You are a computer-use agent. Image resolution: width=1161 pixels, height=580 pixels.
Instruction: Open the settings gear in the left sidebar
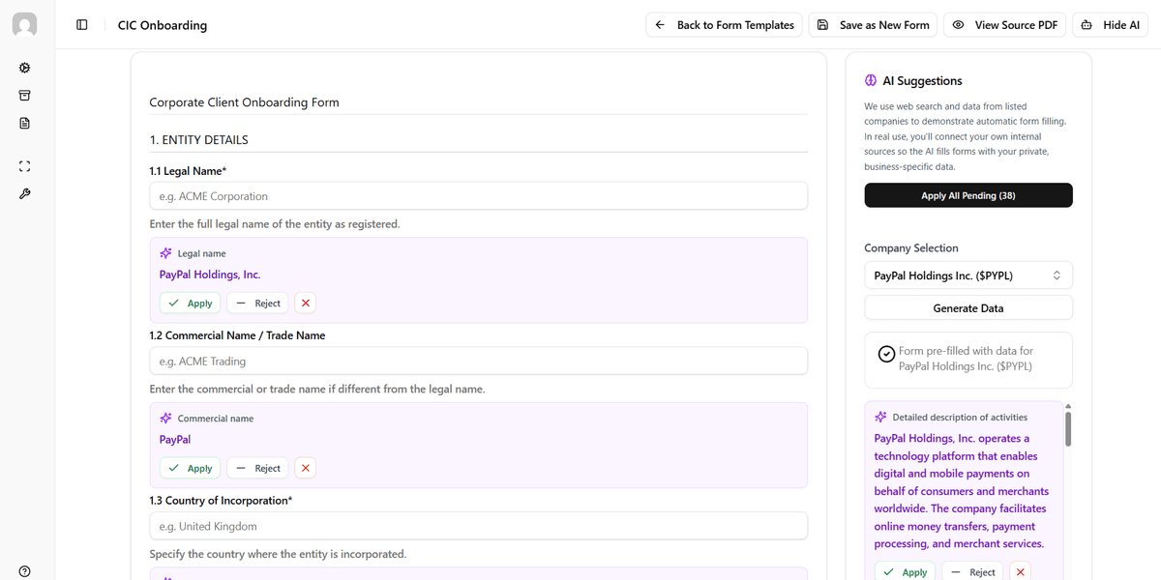24,68
